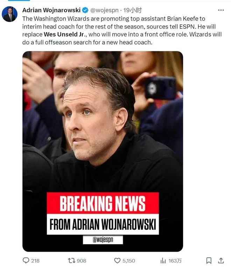
Task: View analytics via bar chart icon
Action: (x=163, y=260)
